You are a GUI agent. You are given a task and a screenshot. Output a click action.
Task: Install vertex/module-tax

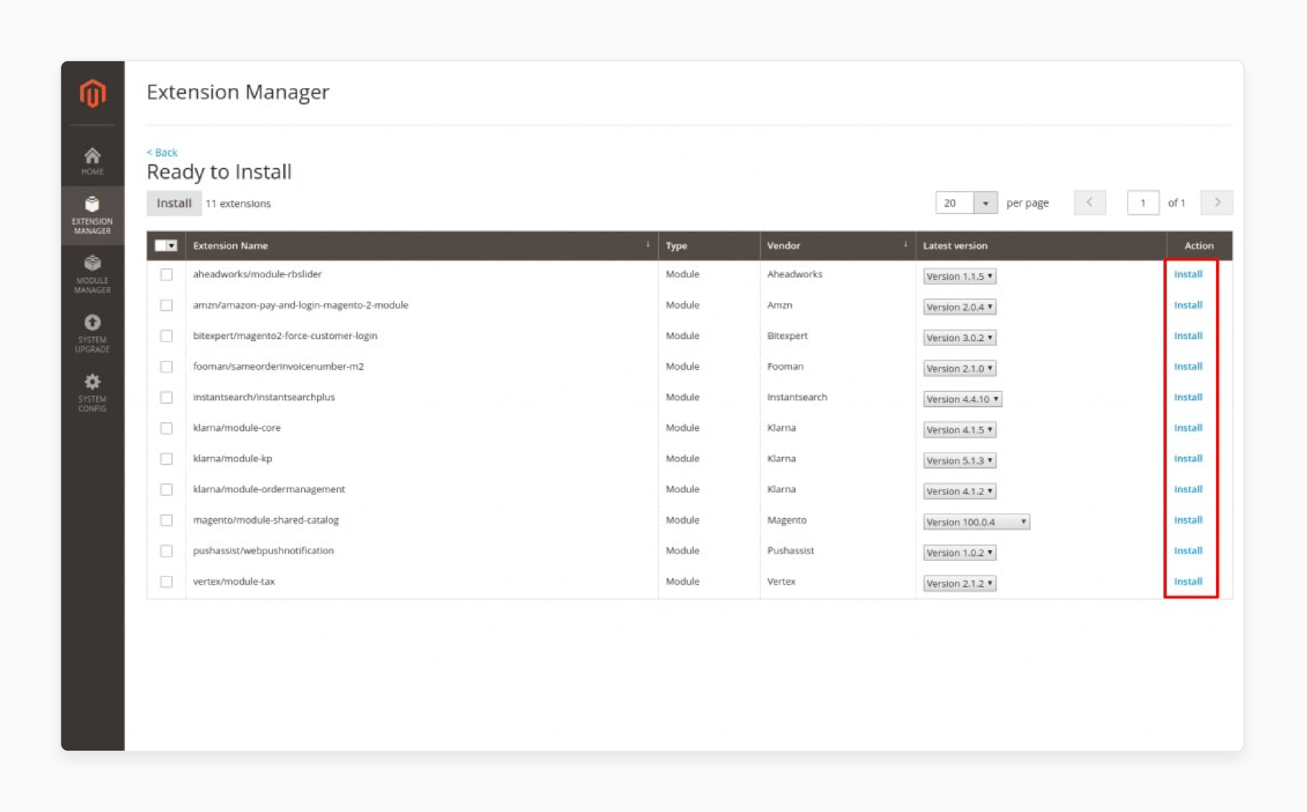[1188, 581]
